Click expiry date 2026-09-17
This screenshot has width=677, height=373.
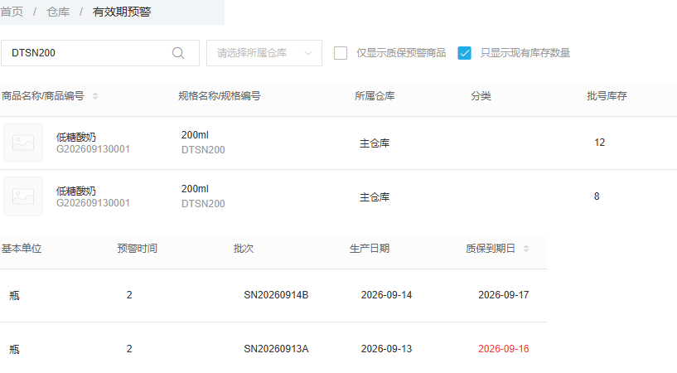[x=504, y=295]
